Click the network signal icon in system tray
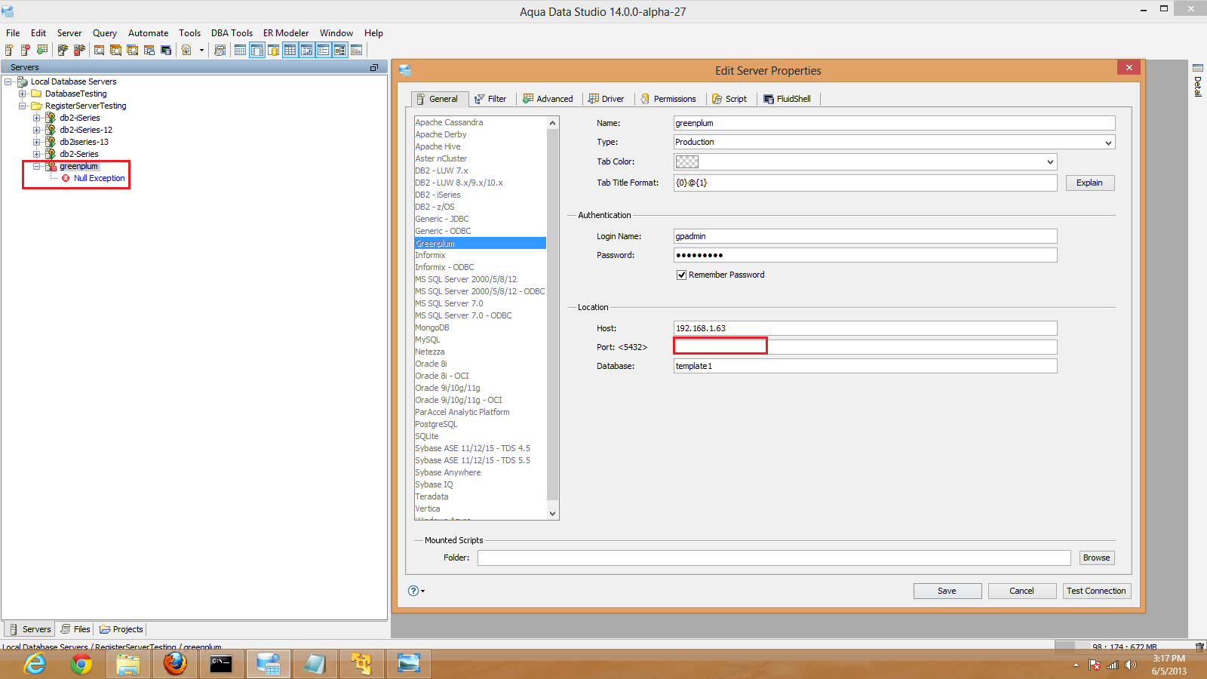Image resolution: width=1207 pixels, height=679 pixels. tap(1112, 665)
